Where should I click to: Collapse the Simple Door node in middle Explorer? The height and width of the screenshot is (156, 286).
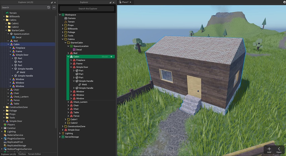click(x=71, y=67)
